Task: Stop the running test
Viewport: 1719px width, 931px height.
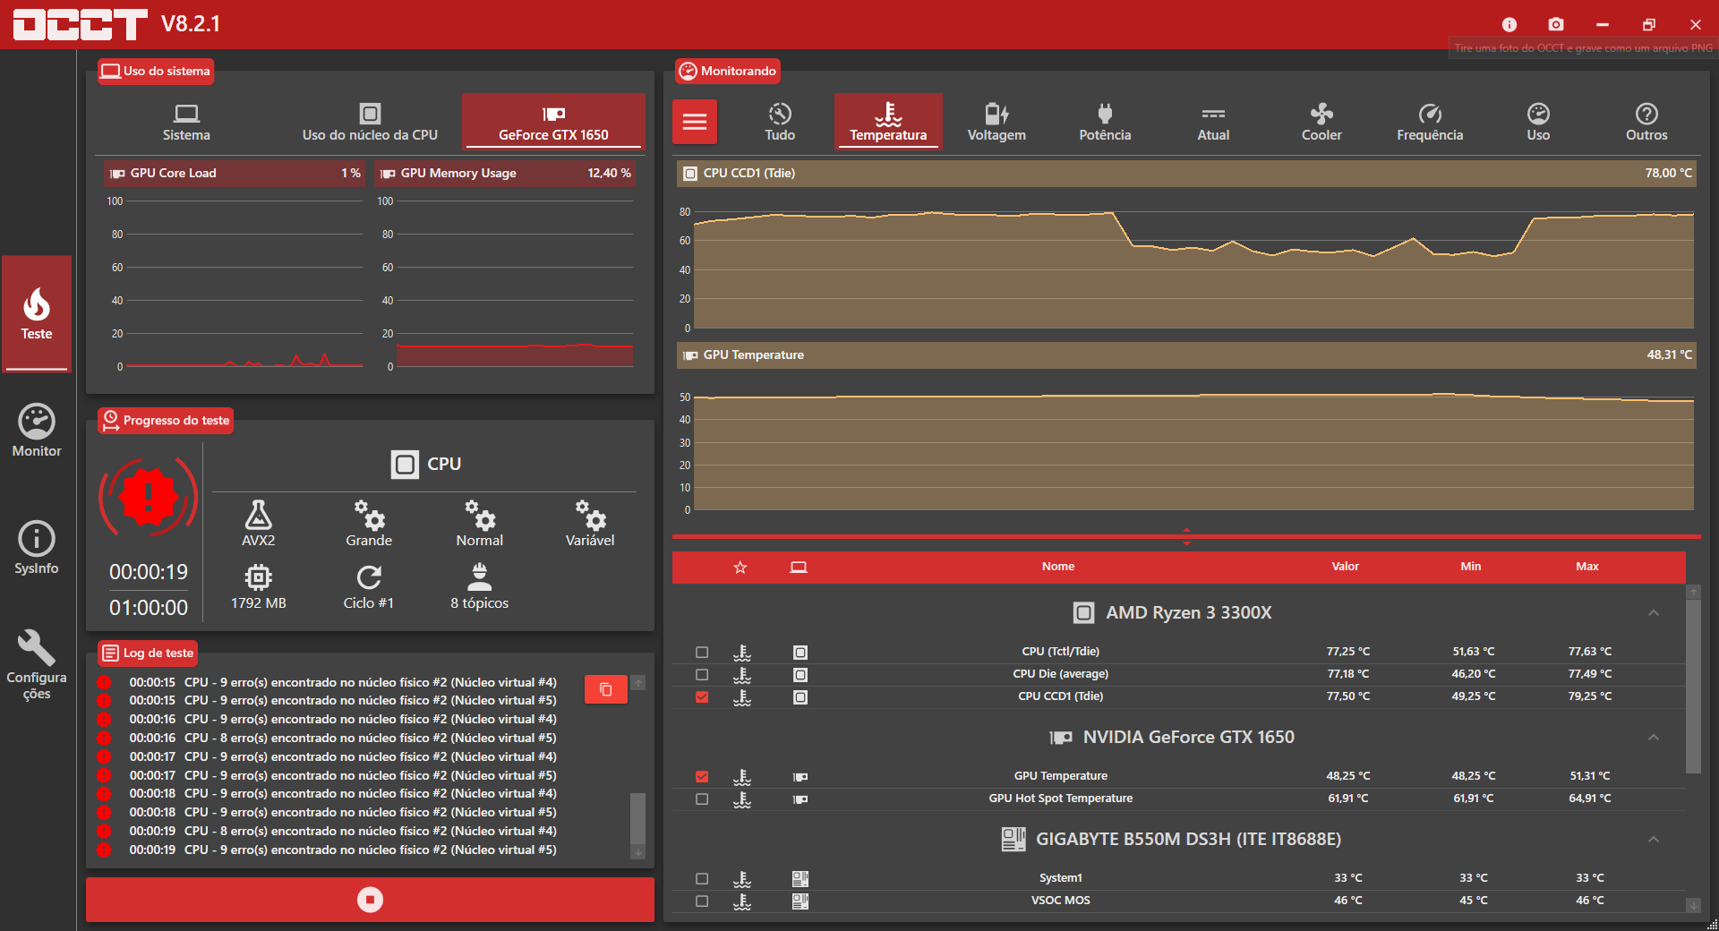Action: tap(370, 900)
